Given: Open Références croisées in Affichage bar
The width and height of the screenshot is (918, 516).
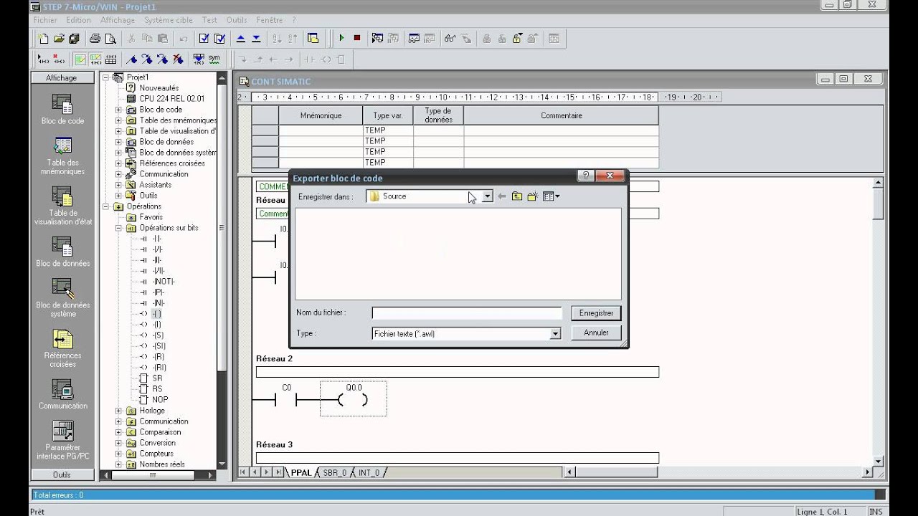Looking at the screenshot, I should click(62, 349).
